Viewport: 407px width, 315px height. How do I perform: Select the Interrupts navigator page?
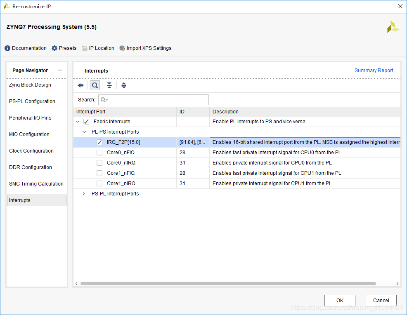[x=37, y=200]
